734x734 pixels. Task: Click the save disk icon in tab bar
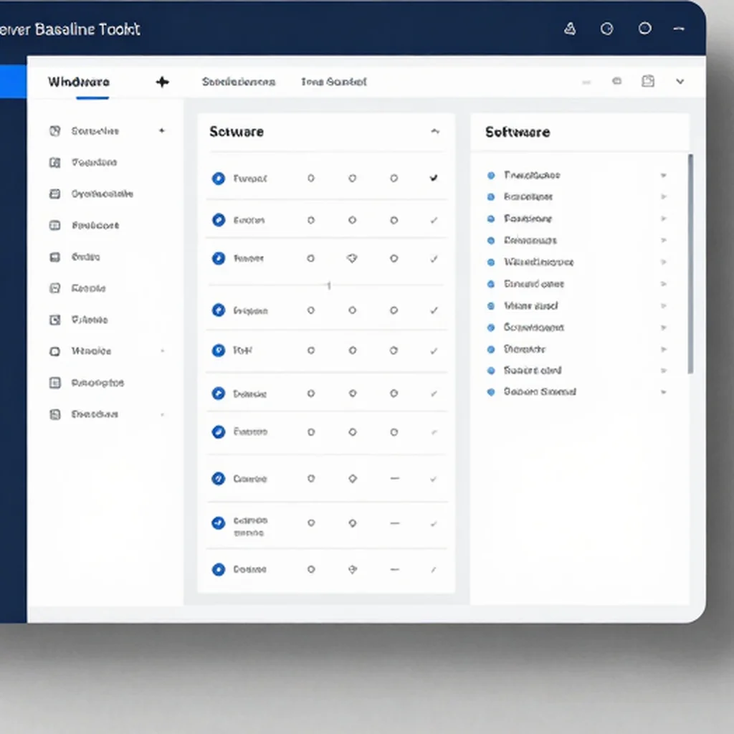[648, 82]
